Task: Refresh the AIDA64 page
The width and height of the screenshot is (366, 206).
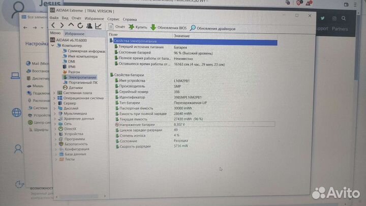Action: pos(80,25)
